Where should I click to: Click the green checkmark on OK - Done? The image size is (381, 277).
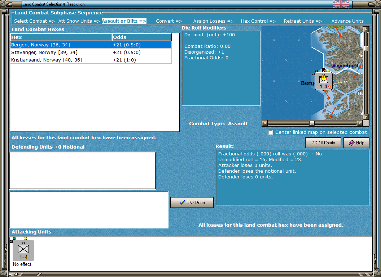point(182,203)
